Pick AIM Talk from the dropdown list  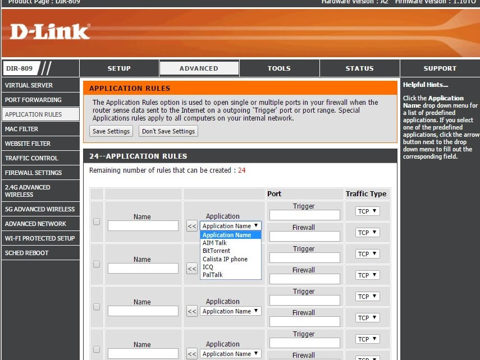(x=231, y=243)
